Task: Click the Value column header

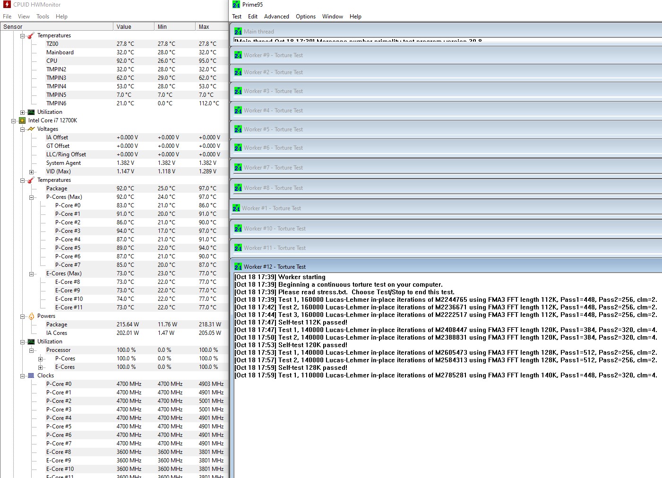Action: 134,27
